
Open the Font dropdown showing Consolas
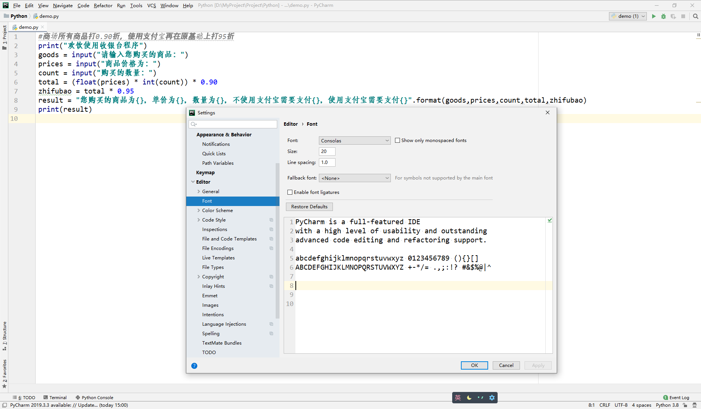(x=354, y=140)
